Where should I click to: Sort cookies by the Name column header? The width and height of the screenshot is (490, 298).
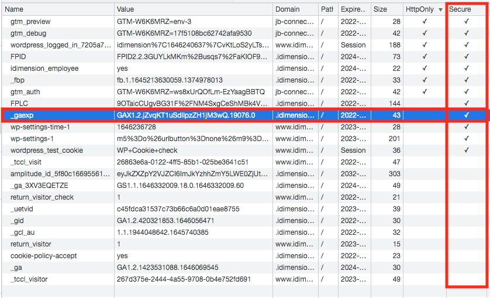click(58, 9)
